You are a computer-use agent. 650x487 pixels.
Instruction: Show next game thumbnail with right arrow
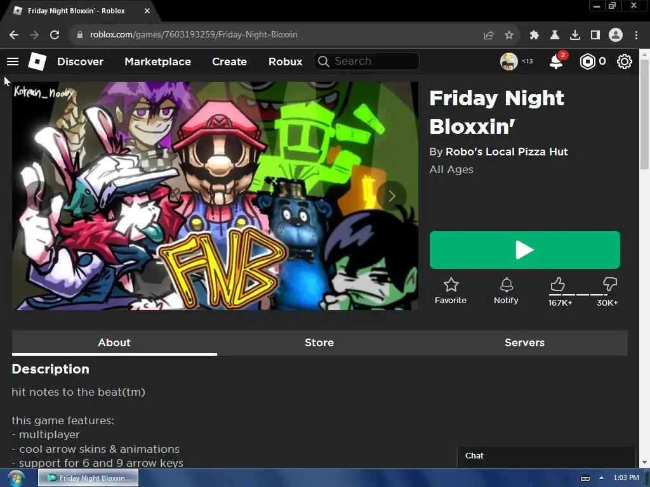point(392,196)
